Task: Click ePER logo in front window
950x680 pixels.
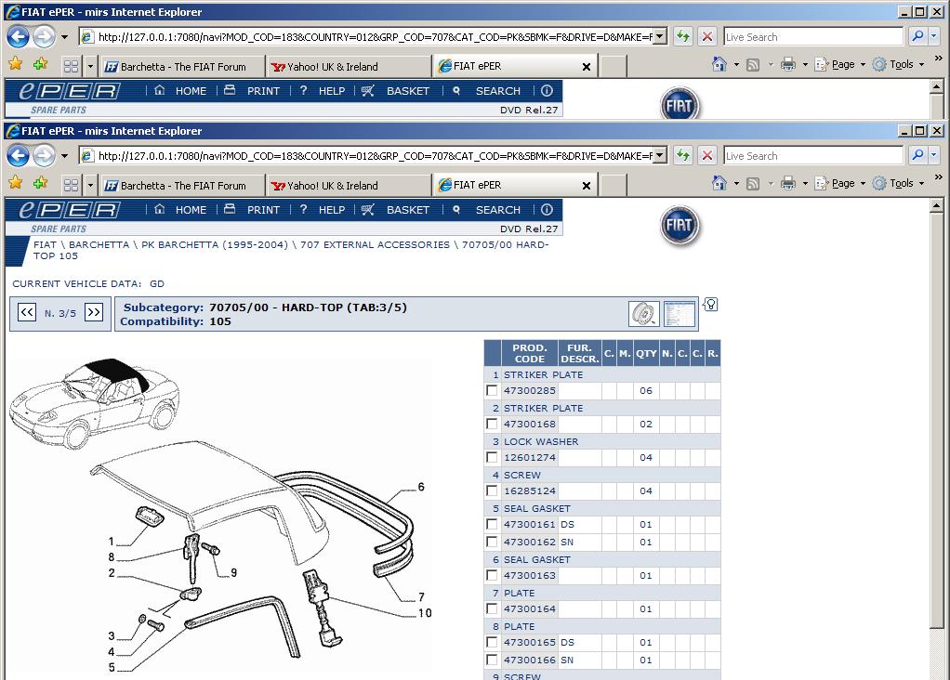Action: (x=70, y=211)
